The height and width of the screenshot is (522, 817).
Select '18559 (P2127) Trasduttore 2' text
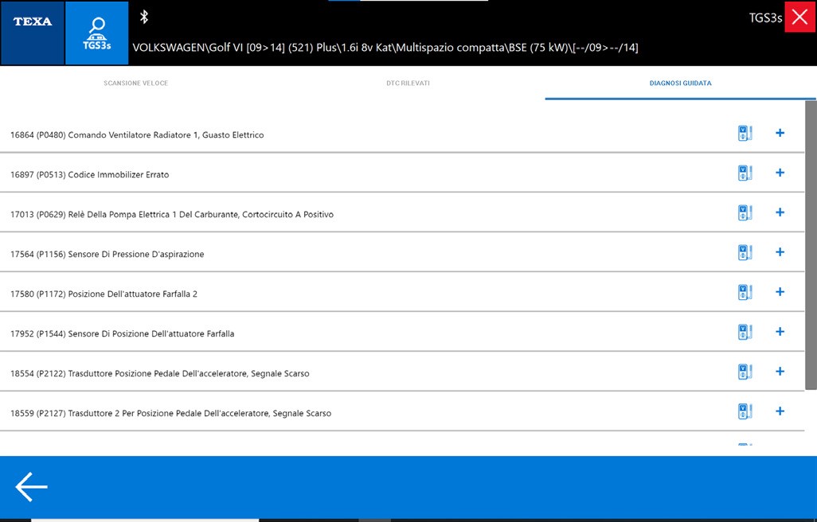65,413
